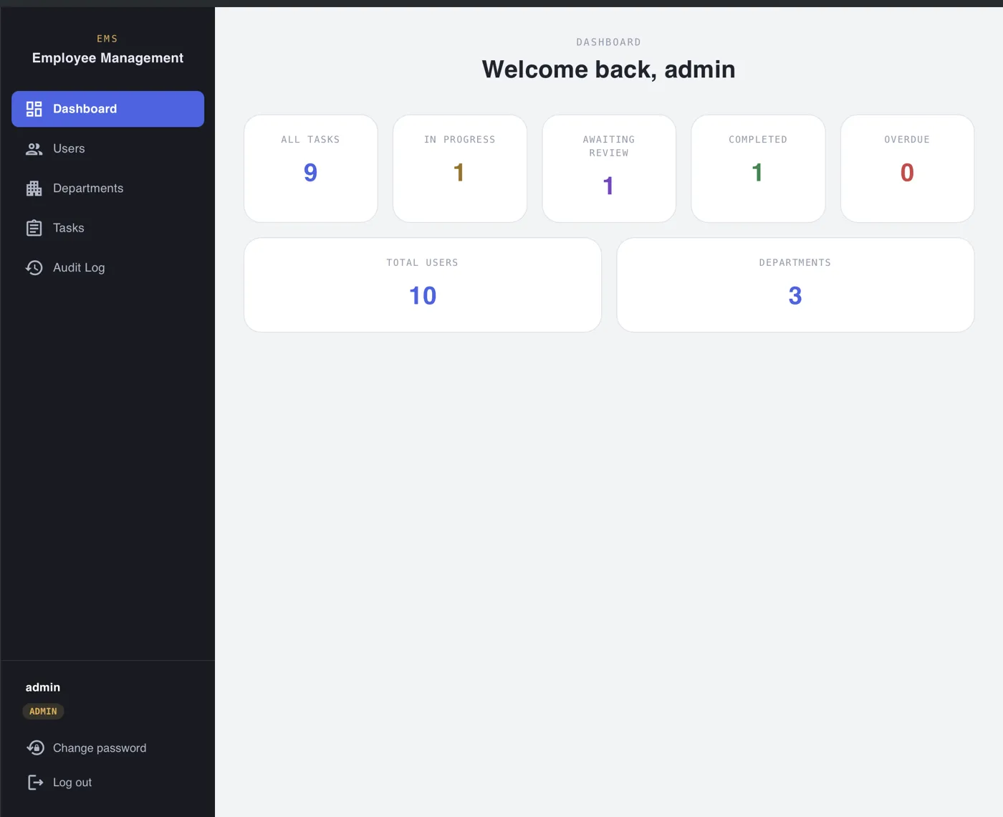Image resolution: width=1003 pixels, height=817 pixels.
Task: Click the Welcome back, admin heading
Action: 609,70
